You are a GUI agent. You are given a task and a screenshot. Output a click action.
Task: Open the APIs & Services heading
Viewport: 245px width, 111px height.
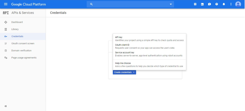23,13
